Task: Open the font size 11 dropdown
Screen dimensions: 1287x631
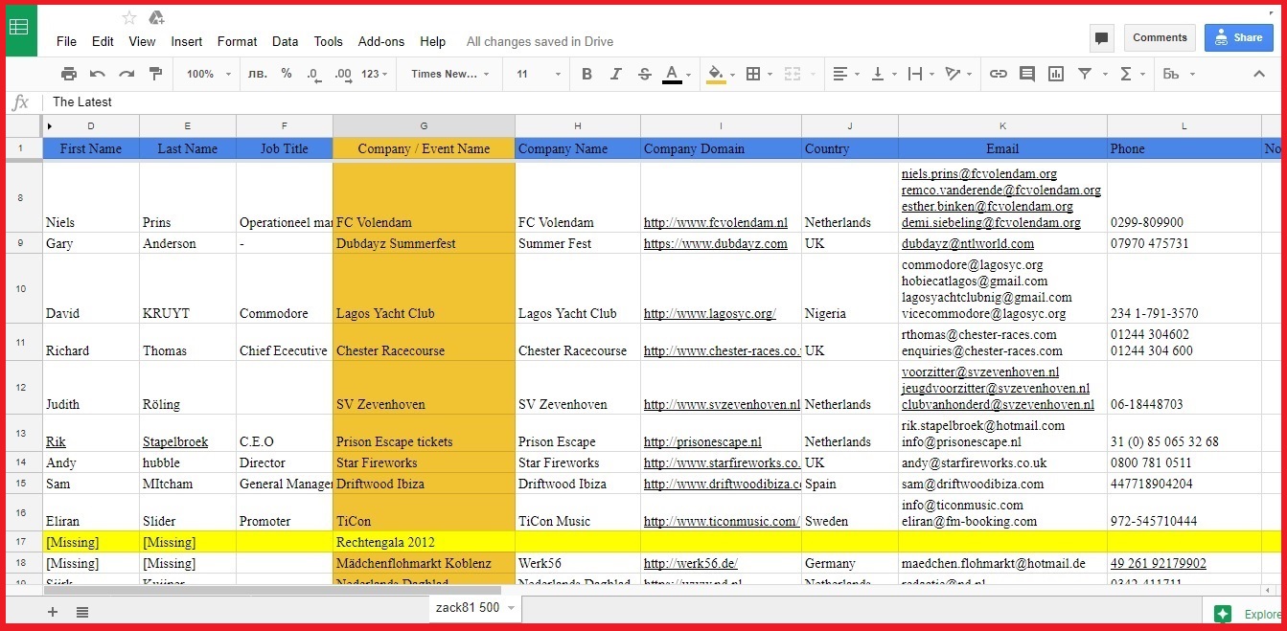Action: pyautogui.click(x=539, y=74)
